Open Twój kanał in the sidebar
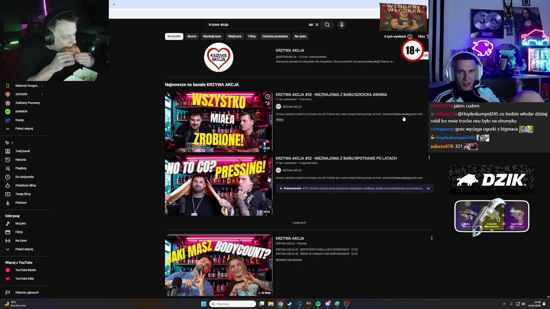Image resolution: width=550 pixels, height=309 pixels. click(x=22, y=151)
